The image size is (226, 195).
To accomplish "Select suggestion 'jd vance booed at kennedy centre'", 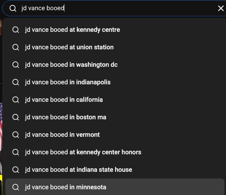I will (72, 30).
